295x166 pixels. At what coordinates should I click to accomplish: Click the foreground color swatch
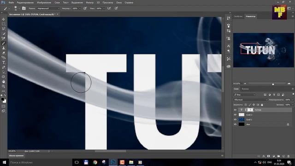pyautogui.click(x=2, y=99)
